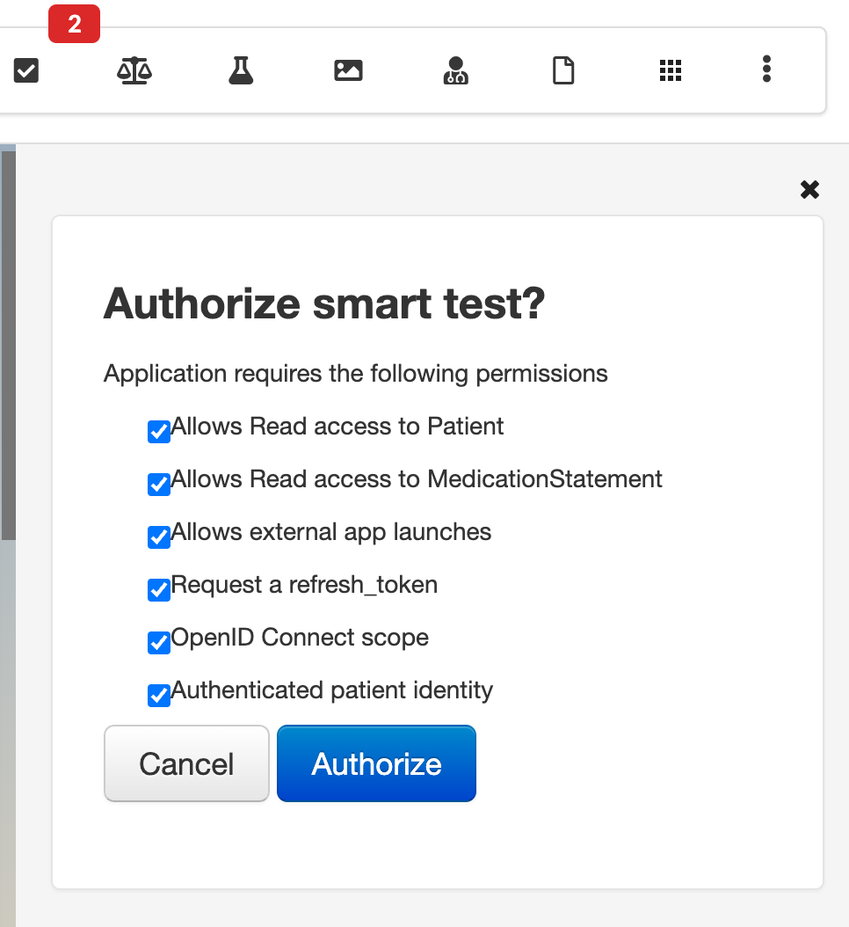Open the three-dot overflow menu

(x=766, y=70)
